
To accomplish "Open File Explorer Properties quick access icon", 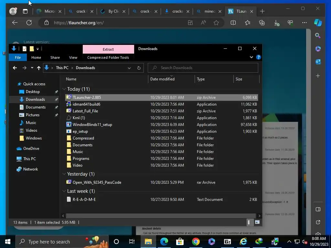I will (25, 49).
